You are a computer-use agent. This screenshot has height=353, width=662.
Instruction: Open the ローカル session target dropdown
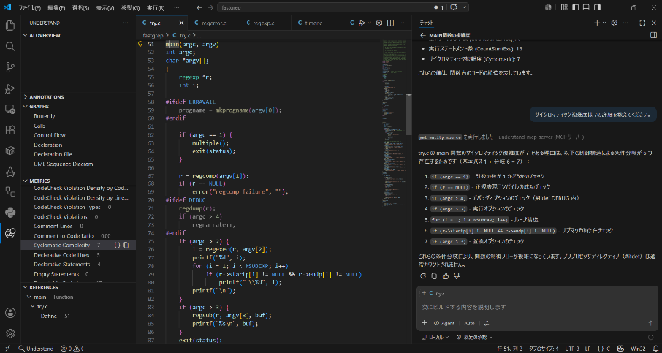(435, 337)
